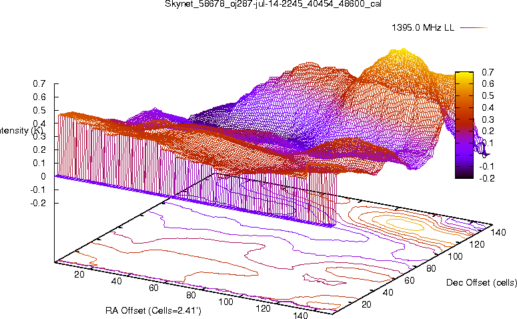Click the 60 tick on the RA Offset axis
This screenshot has width=517, height=319.
(x=153, y=288)
